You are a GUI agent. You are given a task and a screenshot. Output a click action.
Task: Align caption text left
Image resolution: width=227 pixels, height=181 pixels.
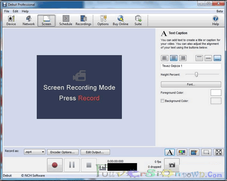165,58
